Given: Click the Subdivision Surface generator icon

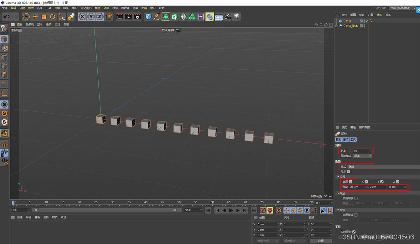Looking at the screenshot, I should pyautogui.click(x=166, y=16).
